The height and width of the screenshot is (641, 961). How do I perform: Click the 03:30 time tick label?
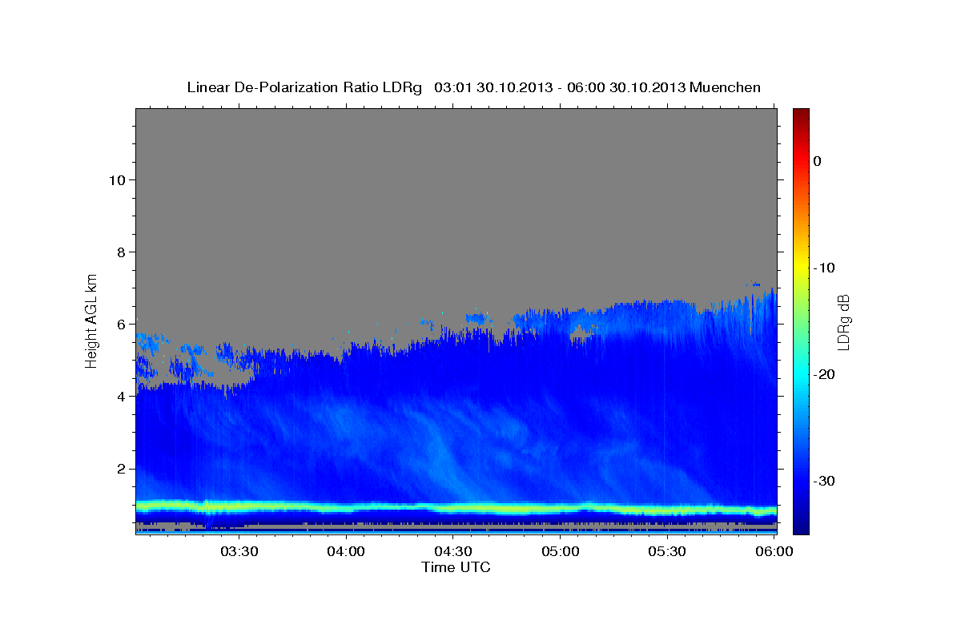coord(239,552)
